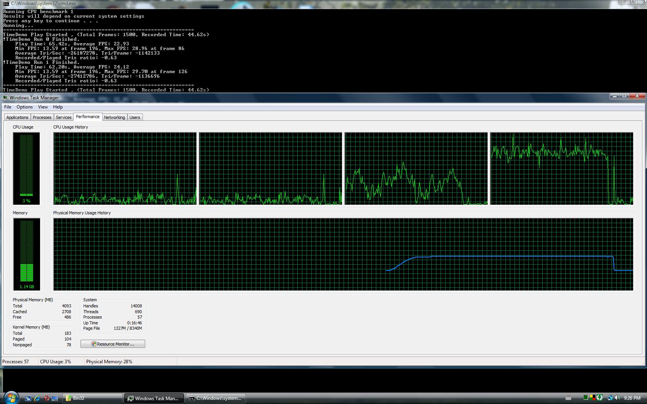Maximize the Windows Task Manager window

click(x=624, y=96)
